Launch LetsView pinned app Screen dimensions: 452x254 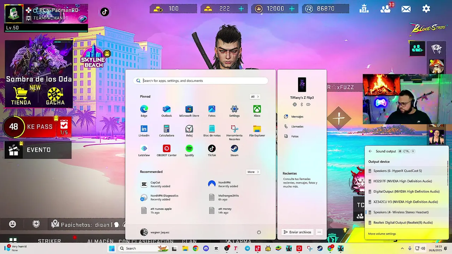pyautogui.click(x=144, y=151)
